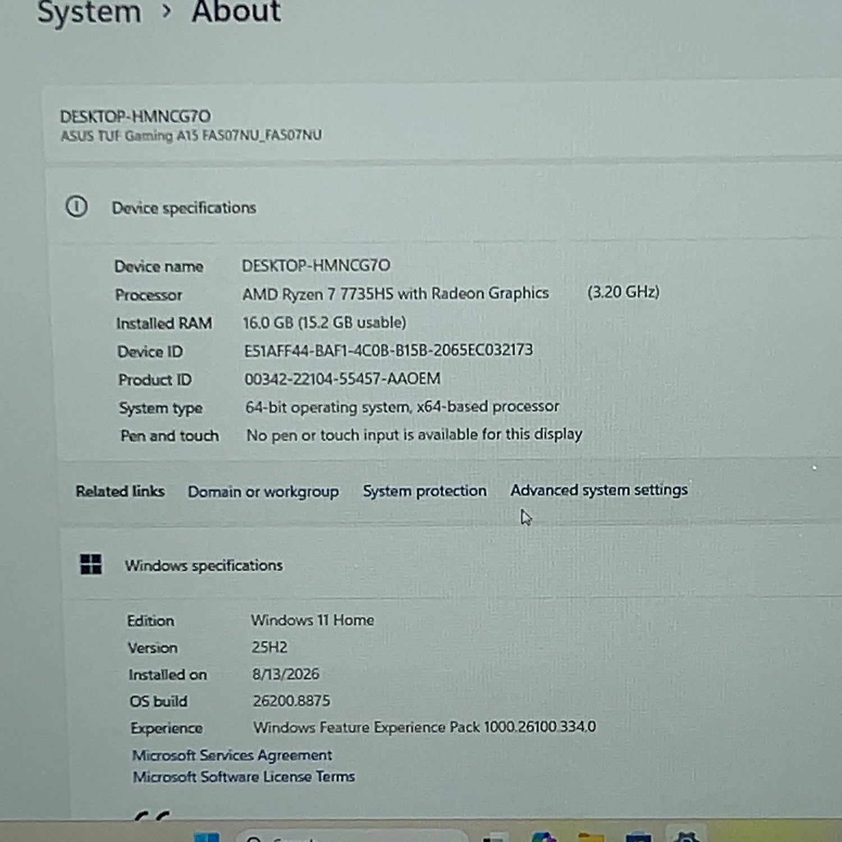Select version value 25H2
Image resolution: width=842 pixels, height=842 pixels.
coord(269,647)
